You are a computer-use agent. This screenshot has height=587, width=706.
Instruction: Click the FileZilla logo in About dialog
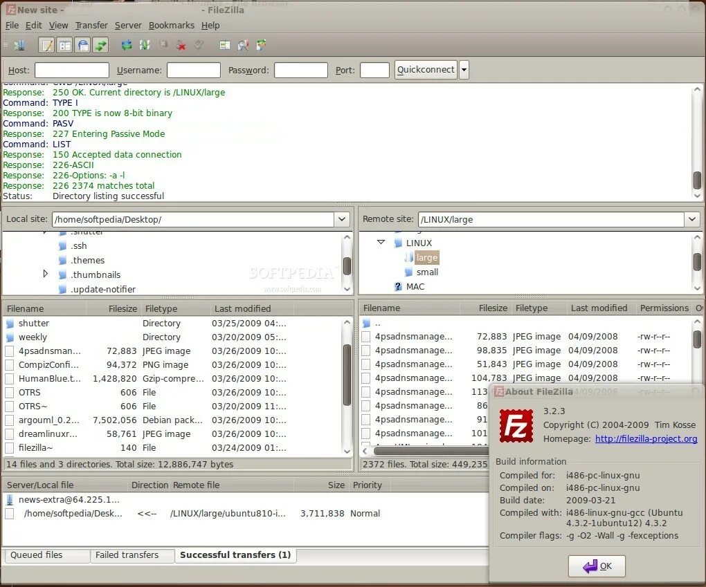click(x=516, y=425)
